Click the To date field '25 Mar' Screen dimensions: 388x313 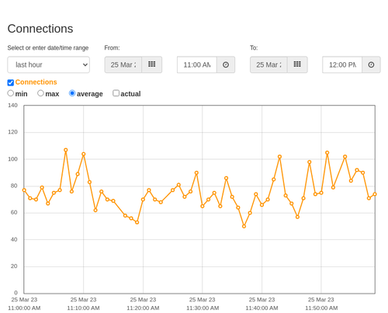click(268, 64)
